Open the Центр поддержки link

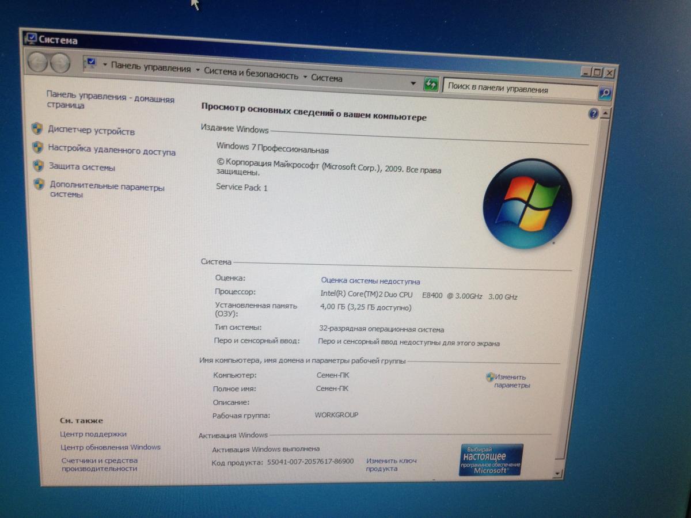coord(93,434)
